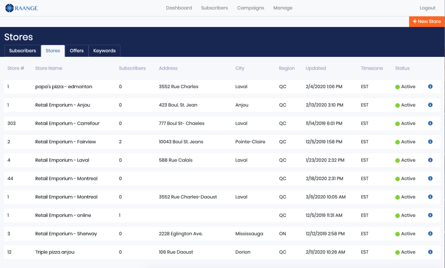Image resolution: width=445 pixels, height=268 pixels.
Task: Click updated date 12/12/2019 2:58 PM
Action: (325, 234)
